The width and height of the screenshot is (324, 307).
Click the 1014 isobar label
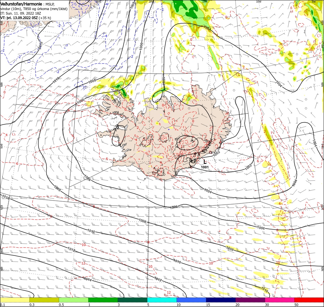click(87, 279)
